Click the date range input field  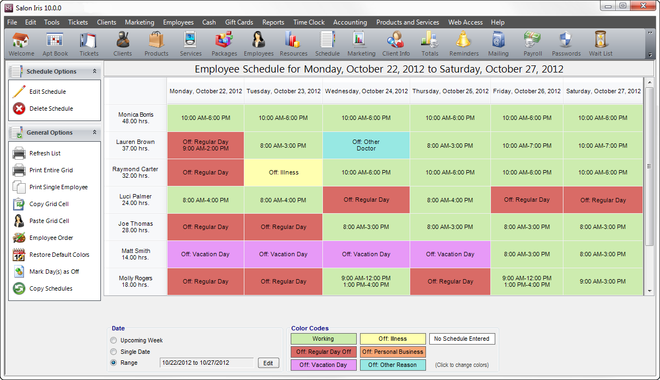[x=207, y=363]
